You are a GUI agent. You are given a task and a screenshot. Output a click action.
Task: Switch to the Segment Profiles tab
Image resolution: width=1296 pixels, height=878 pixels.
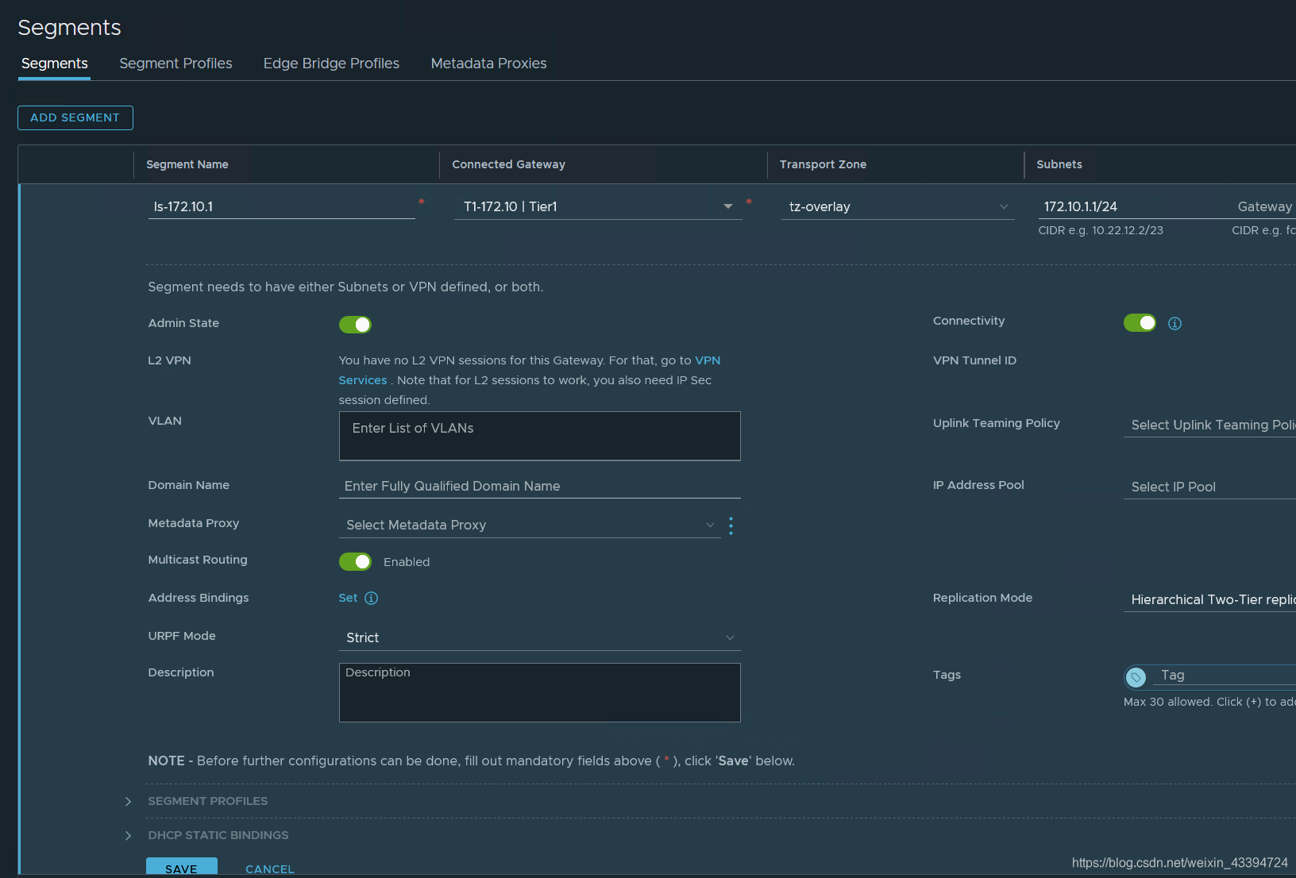tap(175, 64)
